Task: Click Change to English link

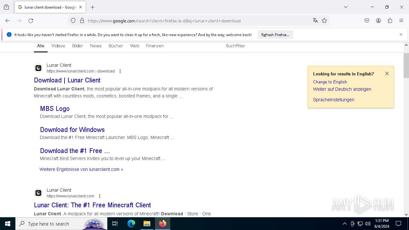Action: click(330, 82)
